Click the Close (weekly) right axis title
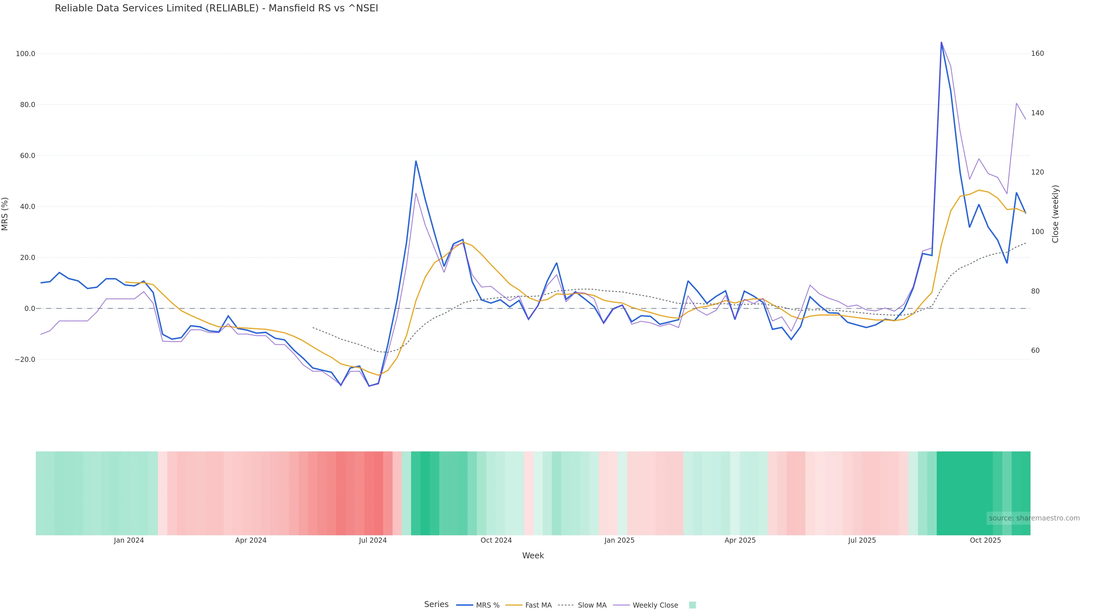Viewport: 1094px width, 615px height. coord(1055,214)
